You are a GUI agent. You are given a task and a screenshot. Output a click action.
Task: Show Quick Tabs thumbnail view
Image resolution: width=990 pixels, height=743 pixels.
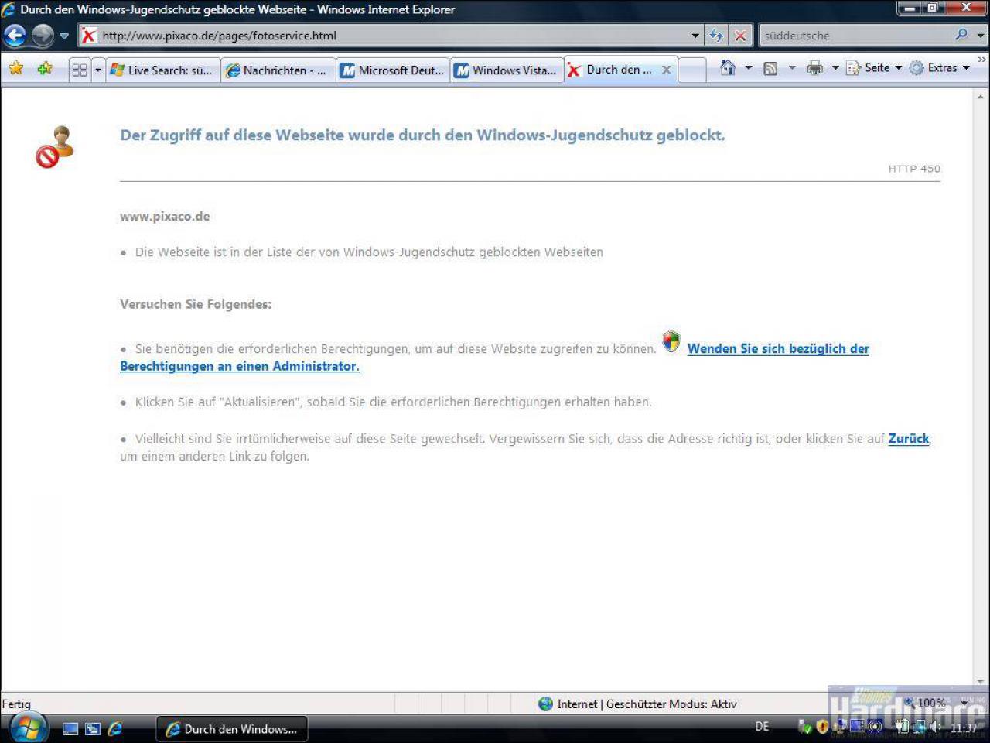(80, 70)
